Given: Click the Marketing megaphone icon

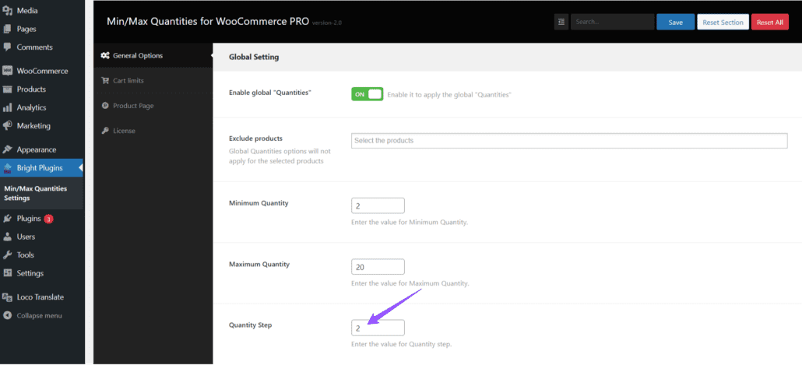Looking at the screenshot, I should coord(8,125).
